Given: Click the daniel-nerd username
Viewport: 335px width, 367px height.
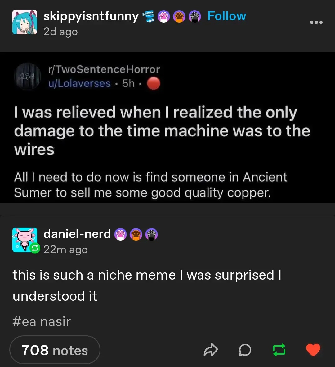Looking at the screenshot, I should pyautogui.click(x=77, y=234).
